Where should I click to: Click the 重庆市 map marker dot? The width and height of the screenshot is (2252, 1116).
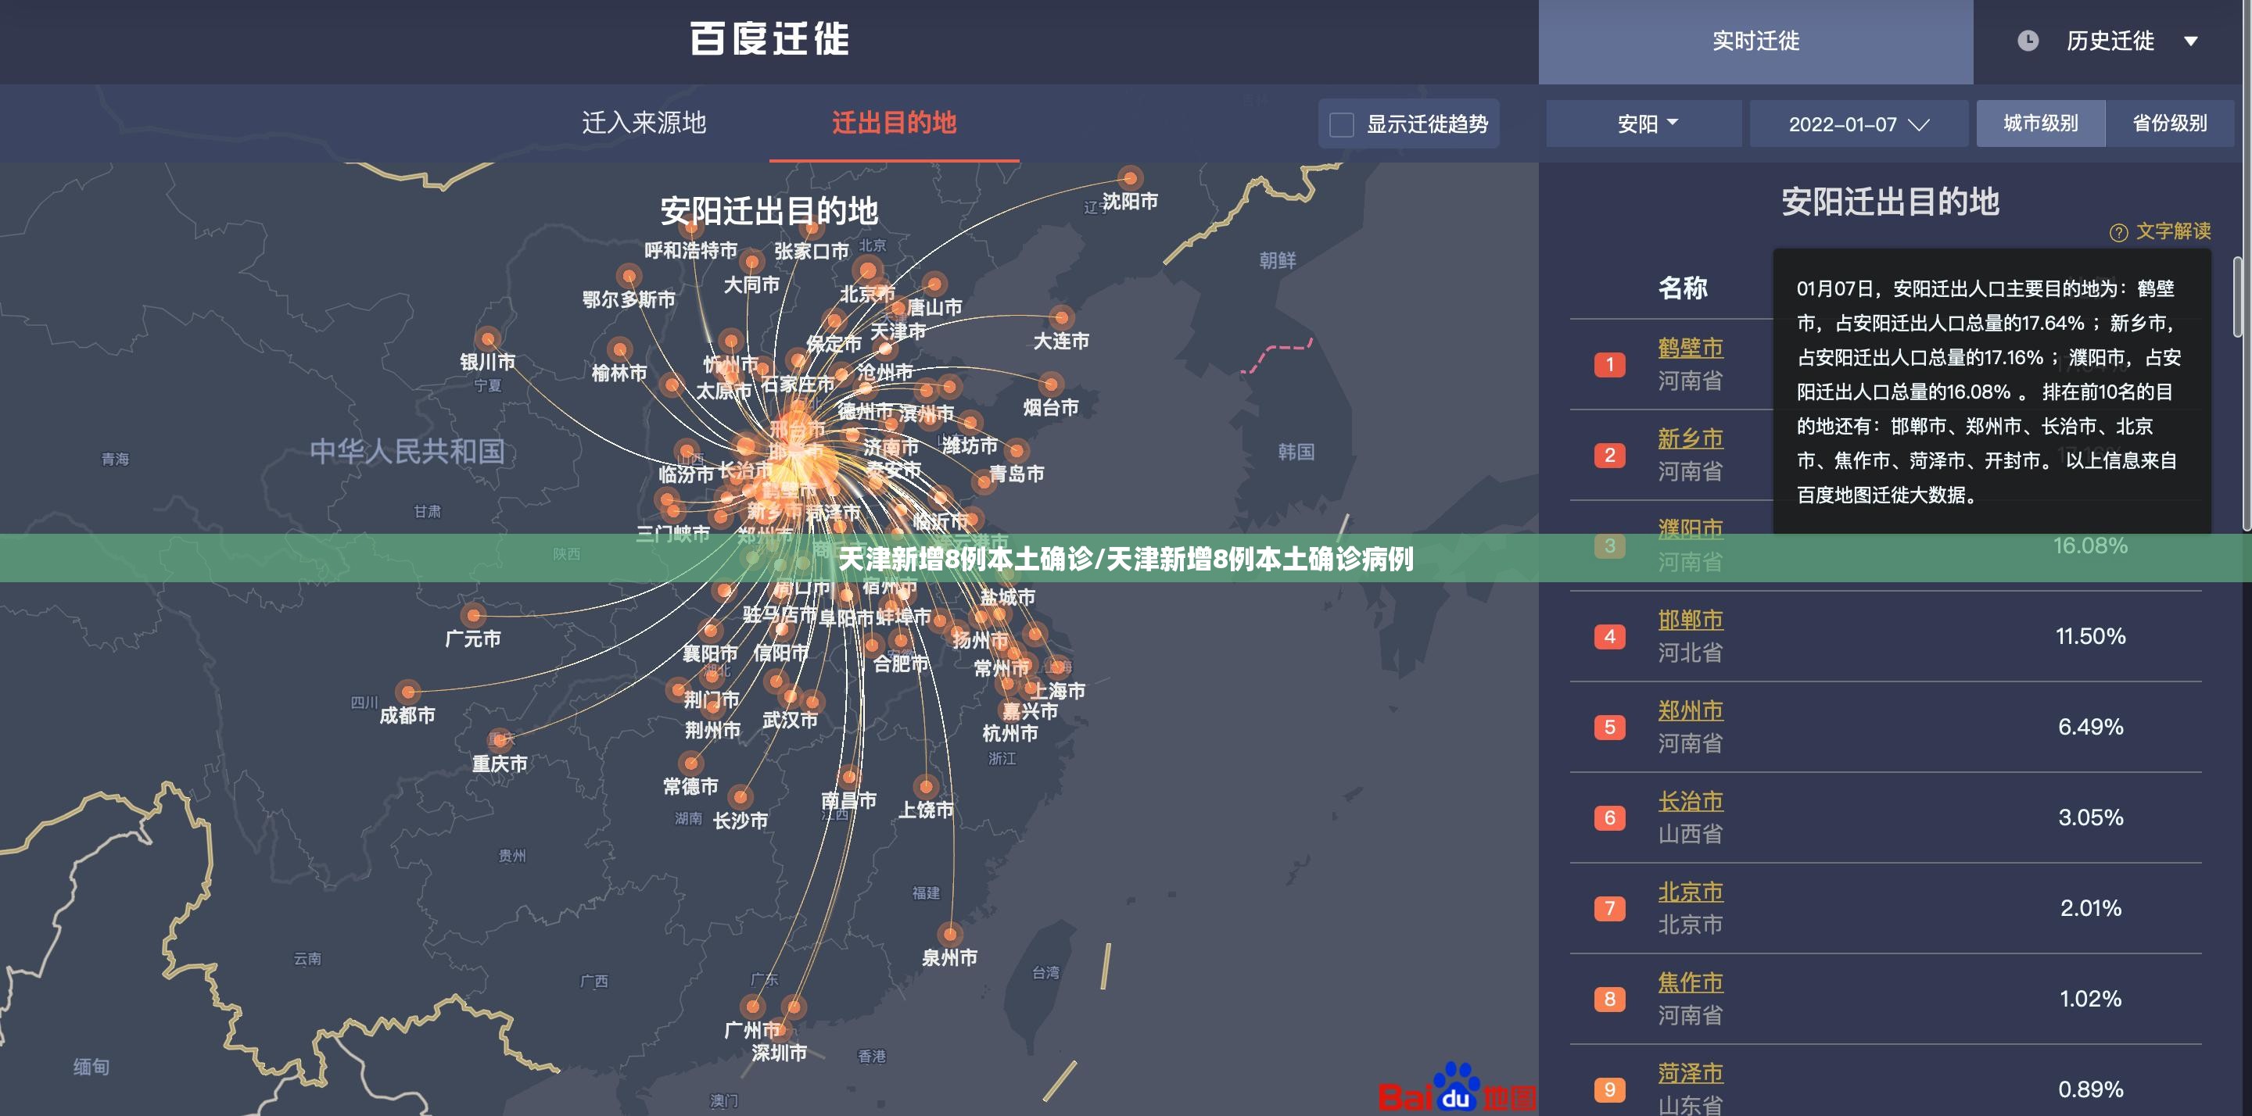[x=500, y=739]
